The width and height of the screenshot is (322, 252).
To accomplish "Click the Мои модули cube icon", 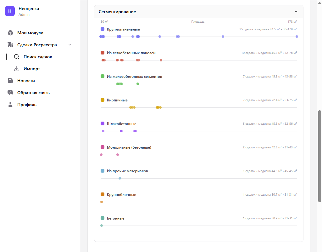I will pyautogui.click(x=10, y=33).
